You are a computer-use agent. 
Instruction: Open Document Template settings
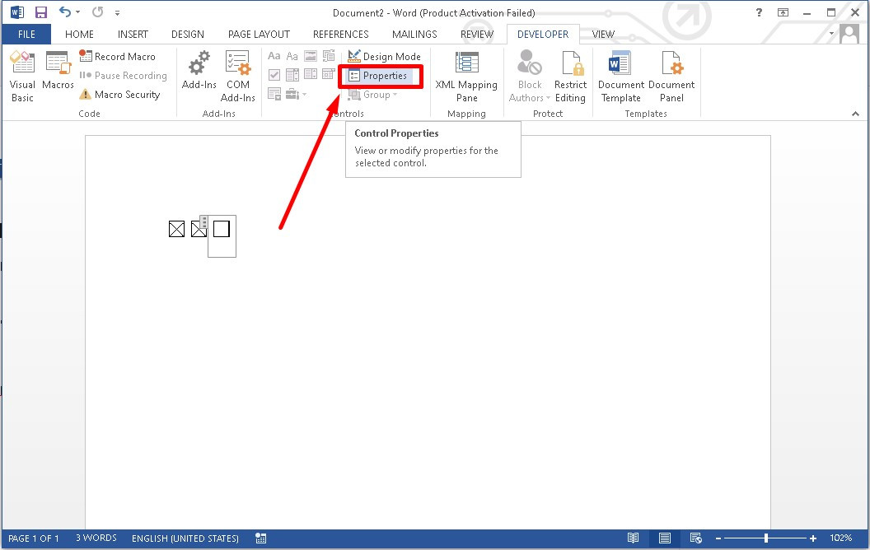click(x=620, y=76)
